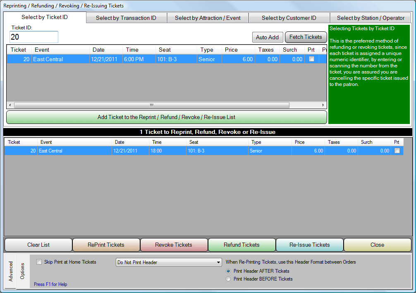This screenshot has height=293, width=416.
Task: Switch to Select by Transaction ID tab
Action: [x=126, y=18]
